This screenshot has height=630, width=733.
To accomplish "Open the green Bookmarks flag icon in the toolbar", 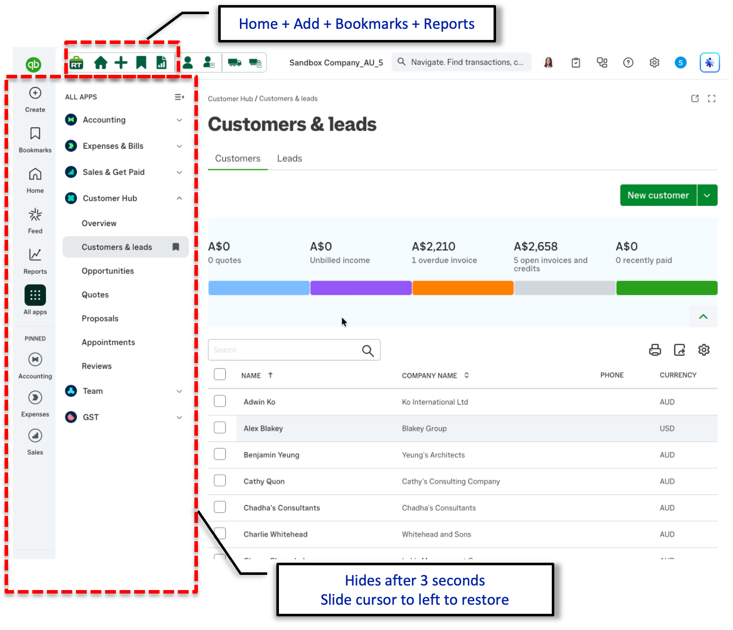I will click(x=141, y=63).
